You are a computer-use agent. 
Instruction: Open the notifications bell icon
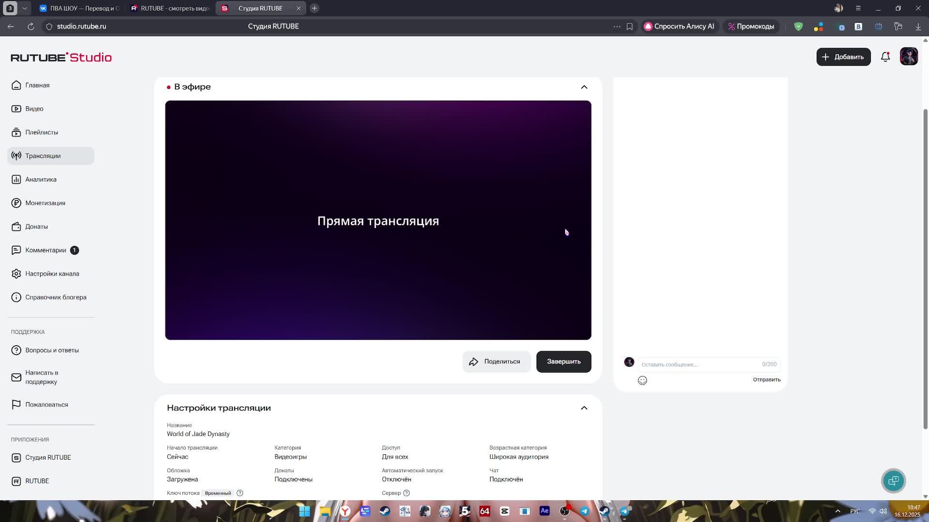click(885, 57)
